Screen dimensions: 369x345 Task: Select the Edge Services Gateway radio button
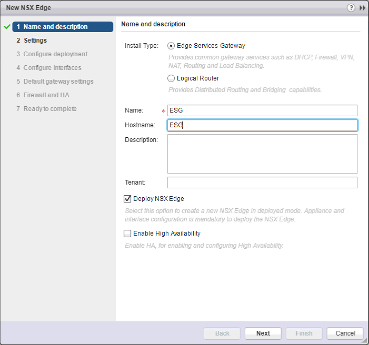click(171, 46)
